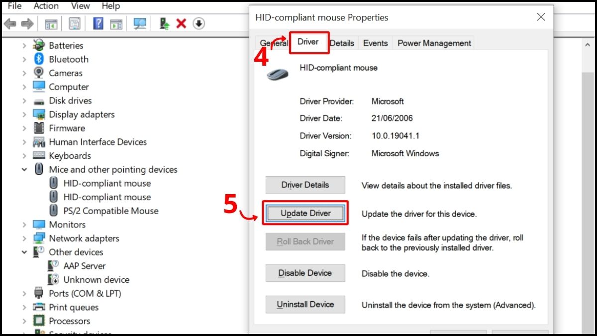Screen dimensions: 597x336
Task: Toggle the console tree visibility icon
Action: [x=51, y=23]
